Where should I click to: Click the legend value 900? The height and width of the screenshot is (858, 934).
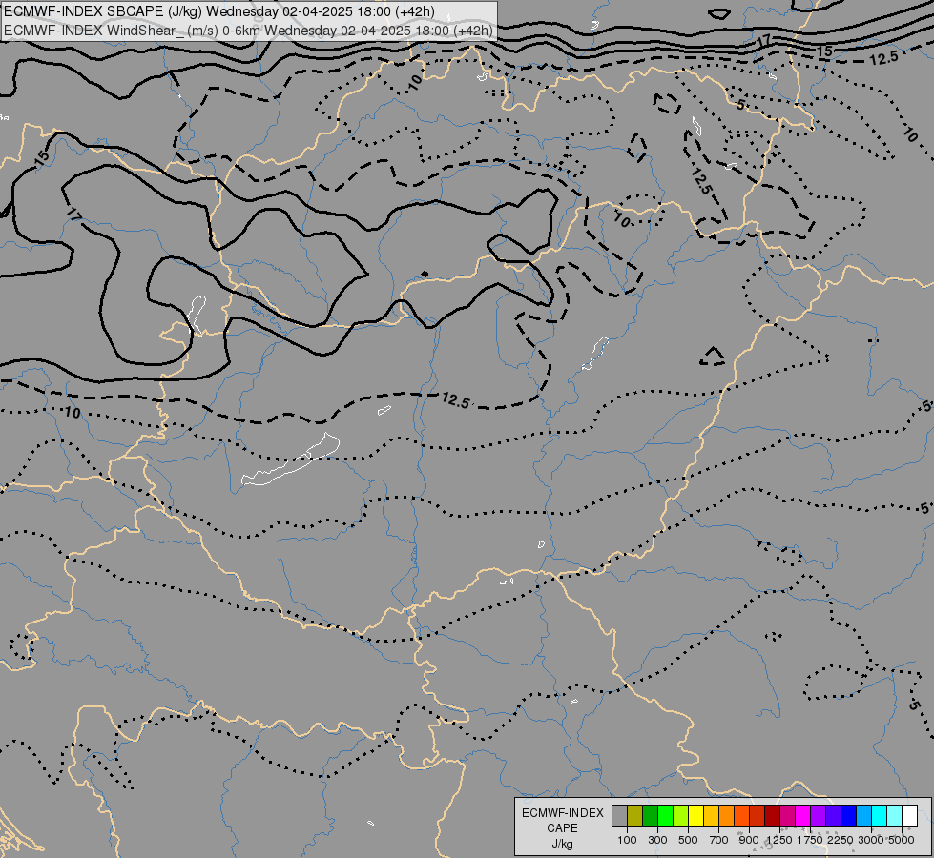pyautogui.click(x=749, y=840)
